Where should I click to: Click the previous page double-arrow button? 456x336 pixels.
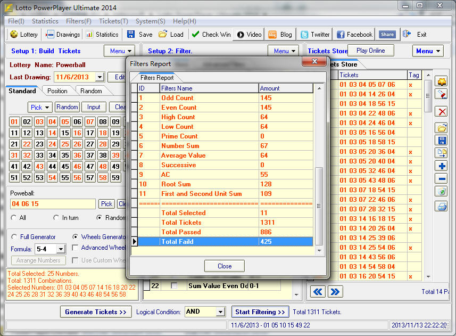click(x=318, y=292)
